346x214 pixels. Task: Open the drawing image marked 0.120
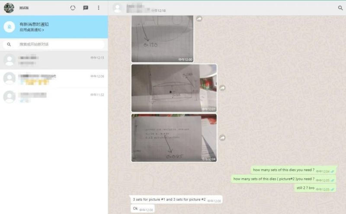click(x=163, y=39)
